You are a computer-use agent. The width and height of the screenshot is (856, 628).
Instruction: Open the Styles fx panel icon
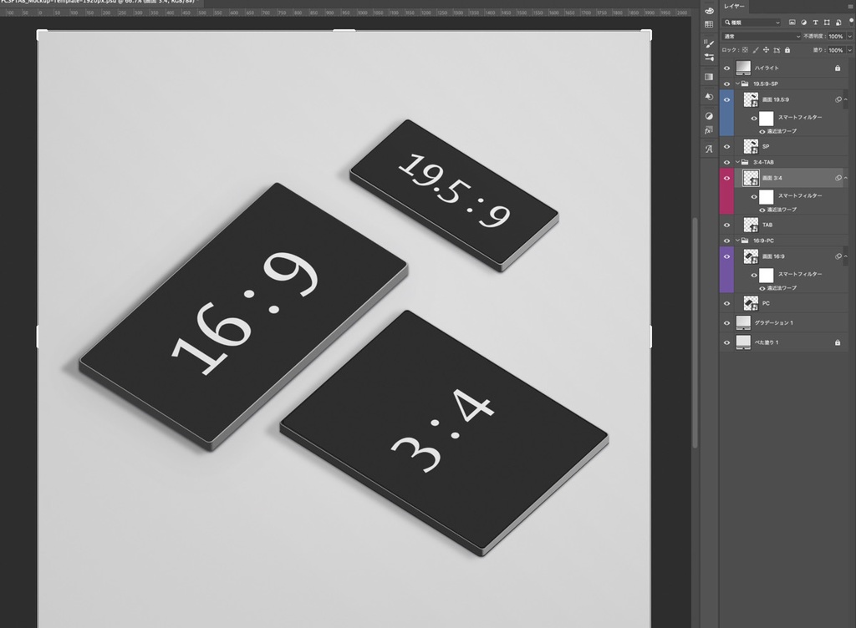[709, 130]
